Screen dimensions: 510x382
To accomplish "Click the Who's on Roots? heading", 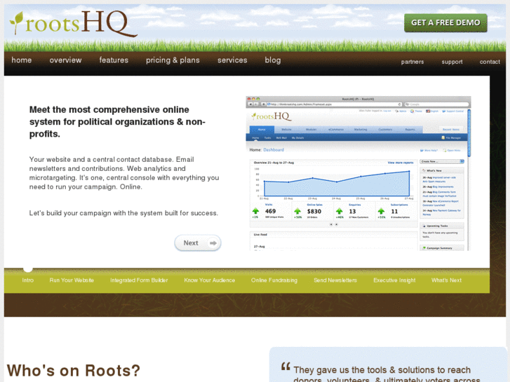I will (x=74, y=371).
